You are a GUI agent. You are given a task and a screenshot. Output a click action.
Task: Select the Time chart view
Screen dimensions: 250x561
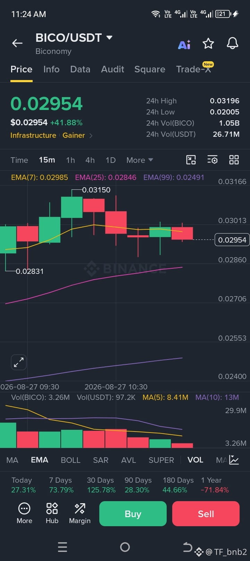[x=19, y=160]
